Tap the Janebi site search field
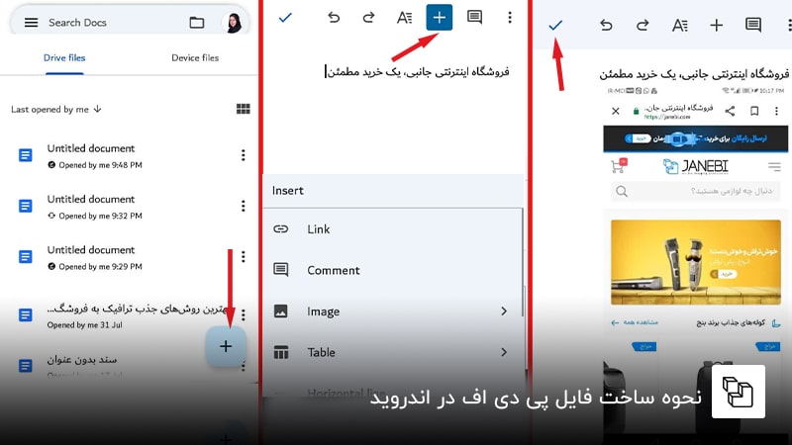 point(696,191)
